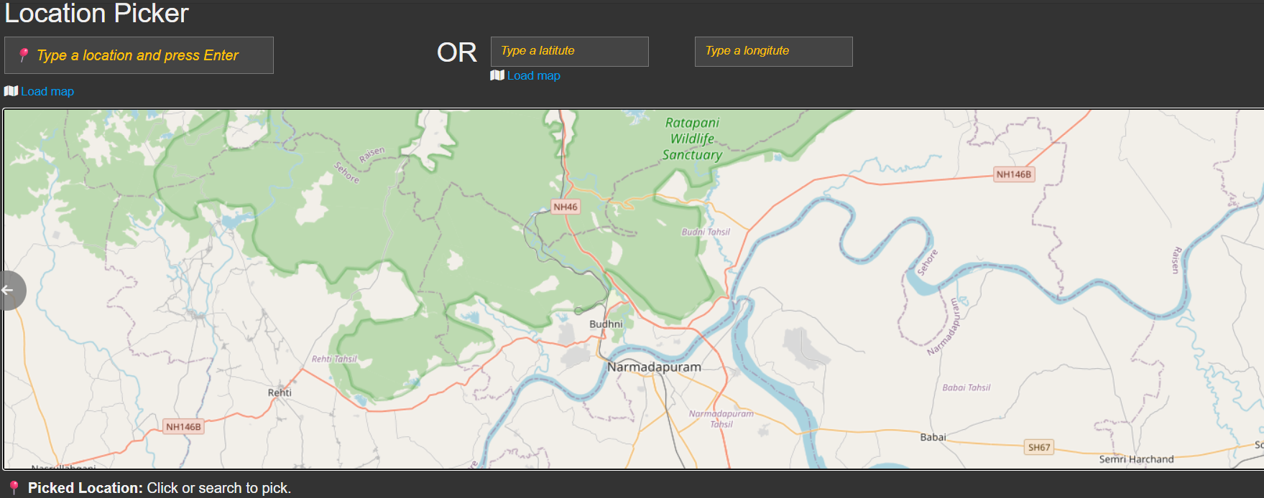
Task: Click Ratapani Wildlife Sanctuary label on map
Action: tap(692, 138)
